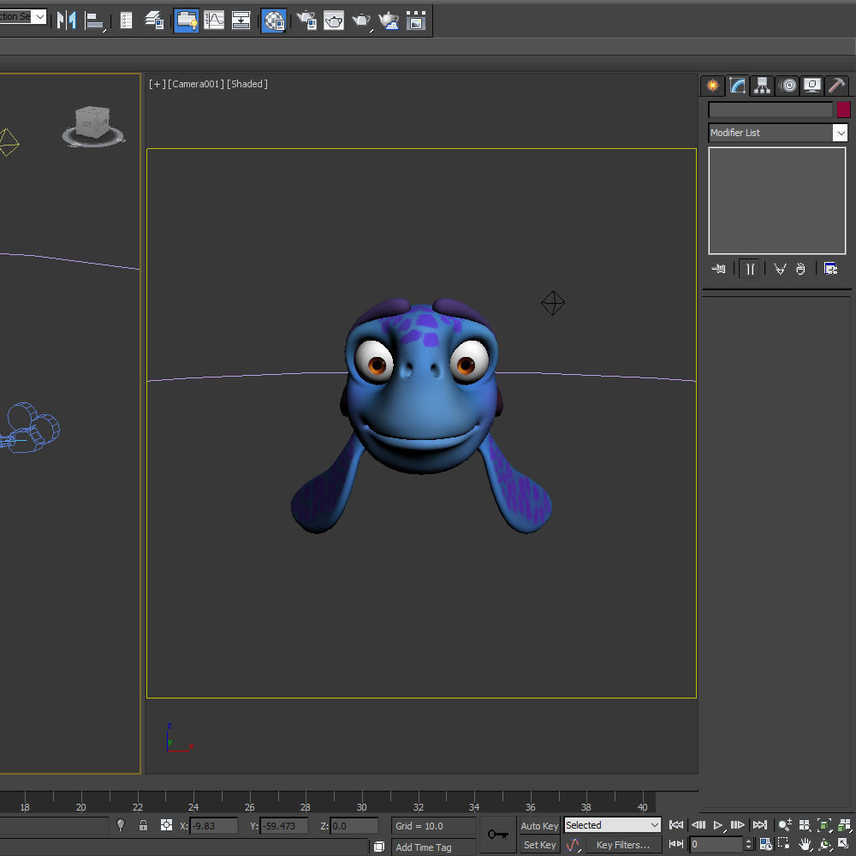The height and width of the screenshot is (856, 856).
Task: Step to next frame
Action: (x=738, y=825)
